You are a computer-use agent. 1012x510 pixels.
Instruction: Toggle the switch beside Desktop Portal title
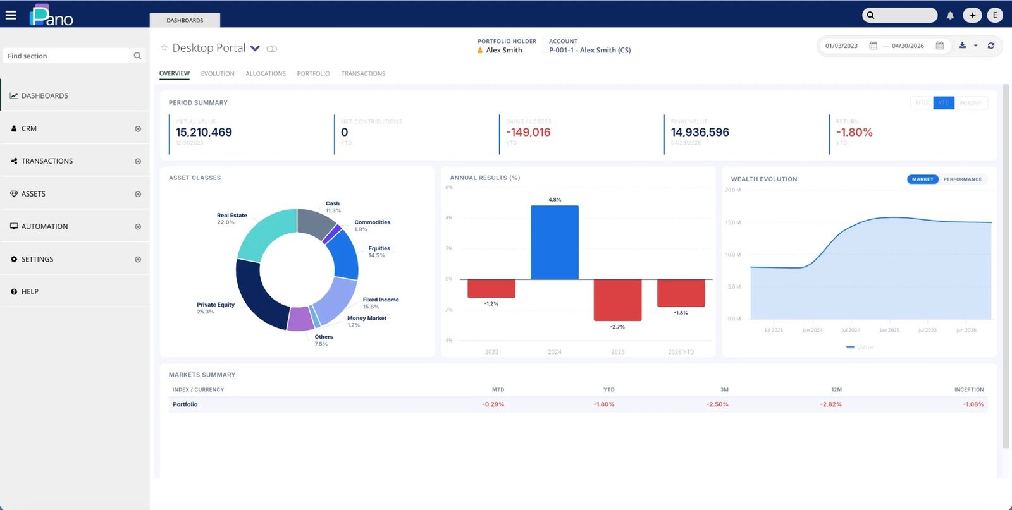[272, 49]
